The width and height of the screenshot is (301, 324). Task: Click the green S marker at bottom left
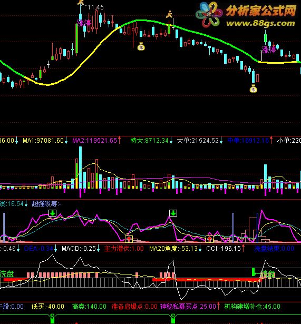pyautogui.click(x=52, y=318)
